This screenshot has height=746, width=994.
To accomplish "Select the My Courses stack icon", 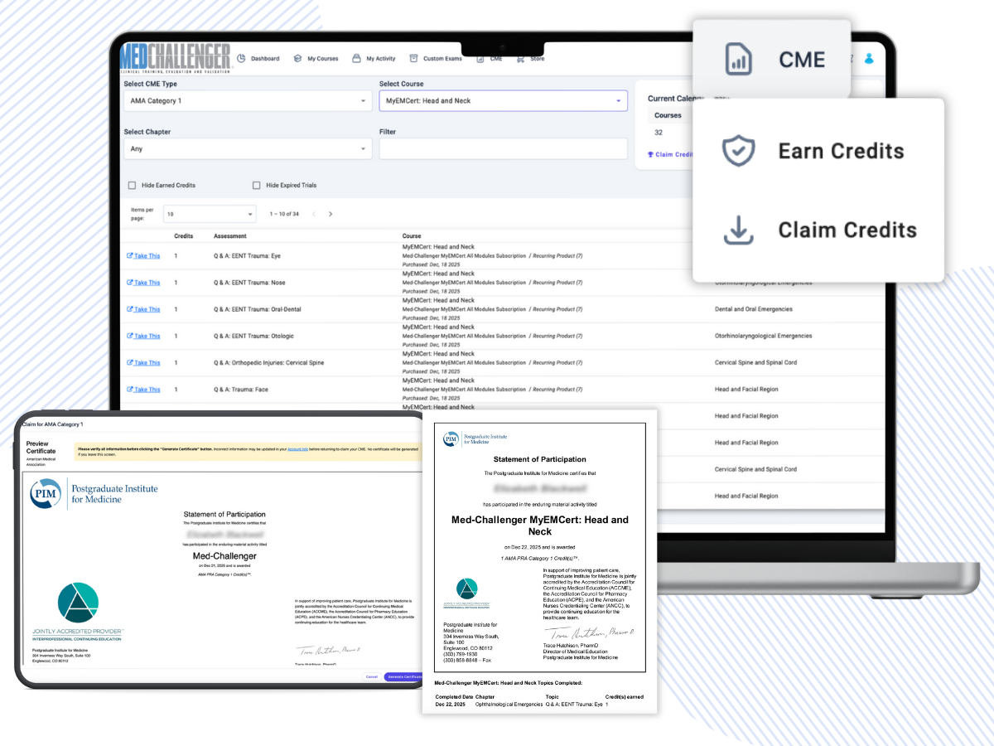I will 297,59.
